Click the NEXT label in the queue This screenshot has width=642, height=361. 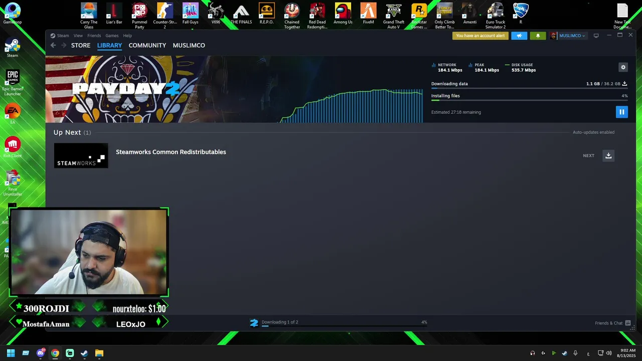[588, 156]
